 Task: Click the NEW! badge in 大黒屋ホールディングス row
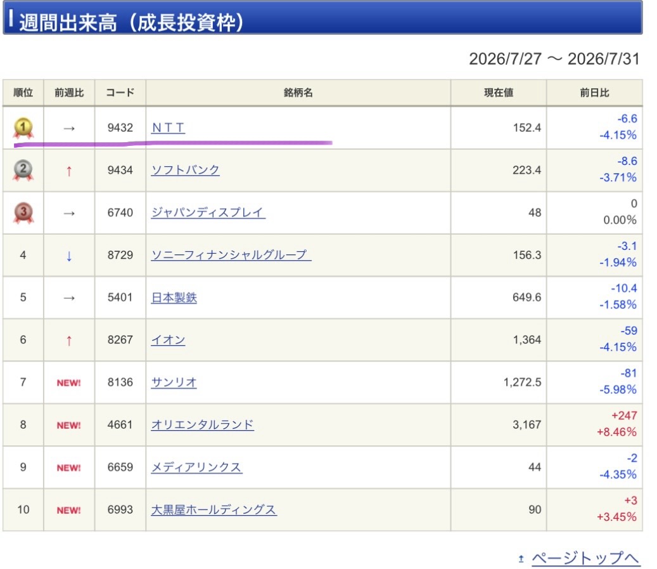click(x=68, y=510)
